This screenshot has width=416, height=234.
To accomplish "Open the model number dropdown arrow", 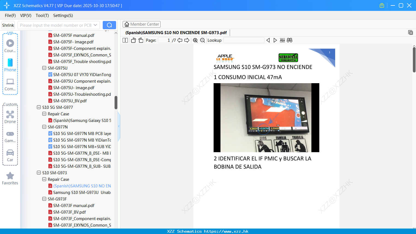I will pyautogui.click(x=95, y=25).
